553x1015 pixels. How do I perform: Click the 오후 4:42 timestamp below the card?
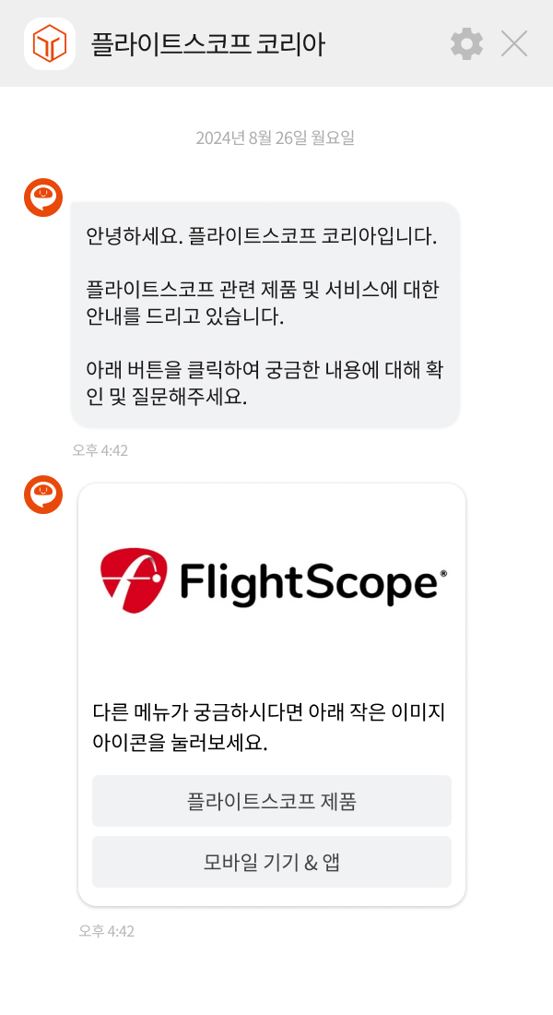[107, 931]
